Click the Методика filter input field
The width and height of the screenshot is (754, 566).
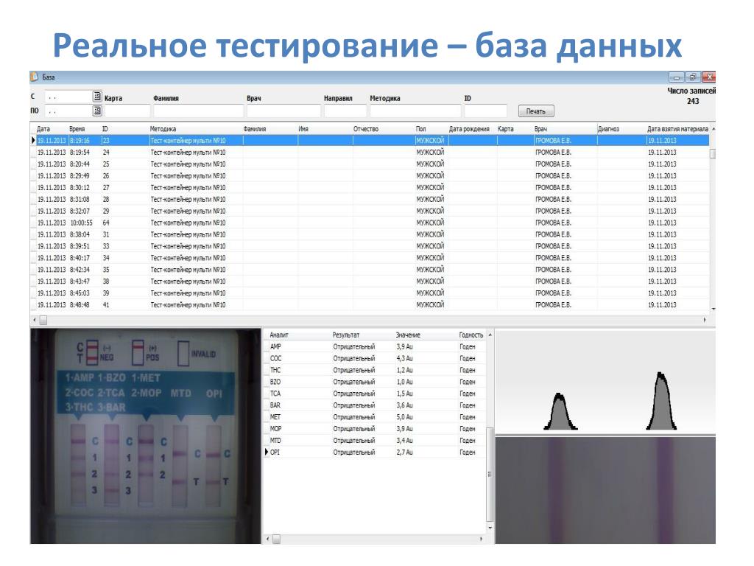415,111
